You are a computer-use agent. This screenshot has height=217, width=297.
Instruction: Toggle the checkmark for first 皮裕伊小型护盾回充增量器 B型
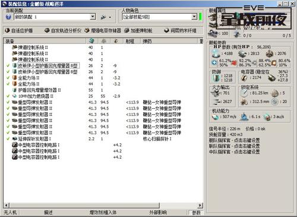[x=8, y=65]
